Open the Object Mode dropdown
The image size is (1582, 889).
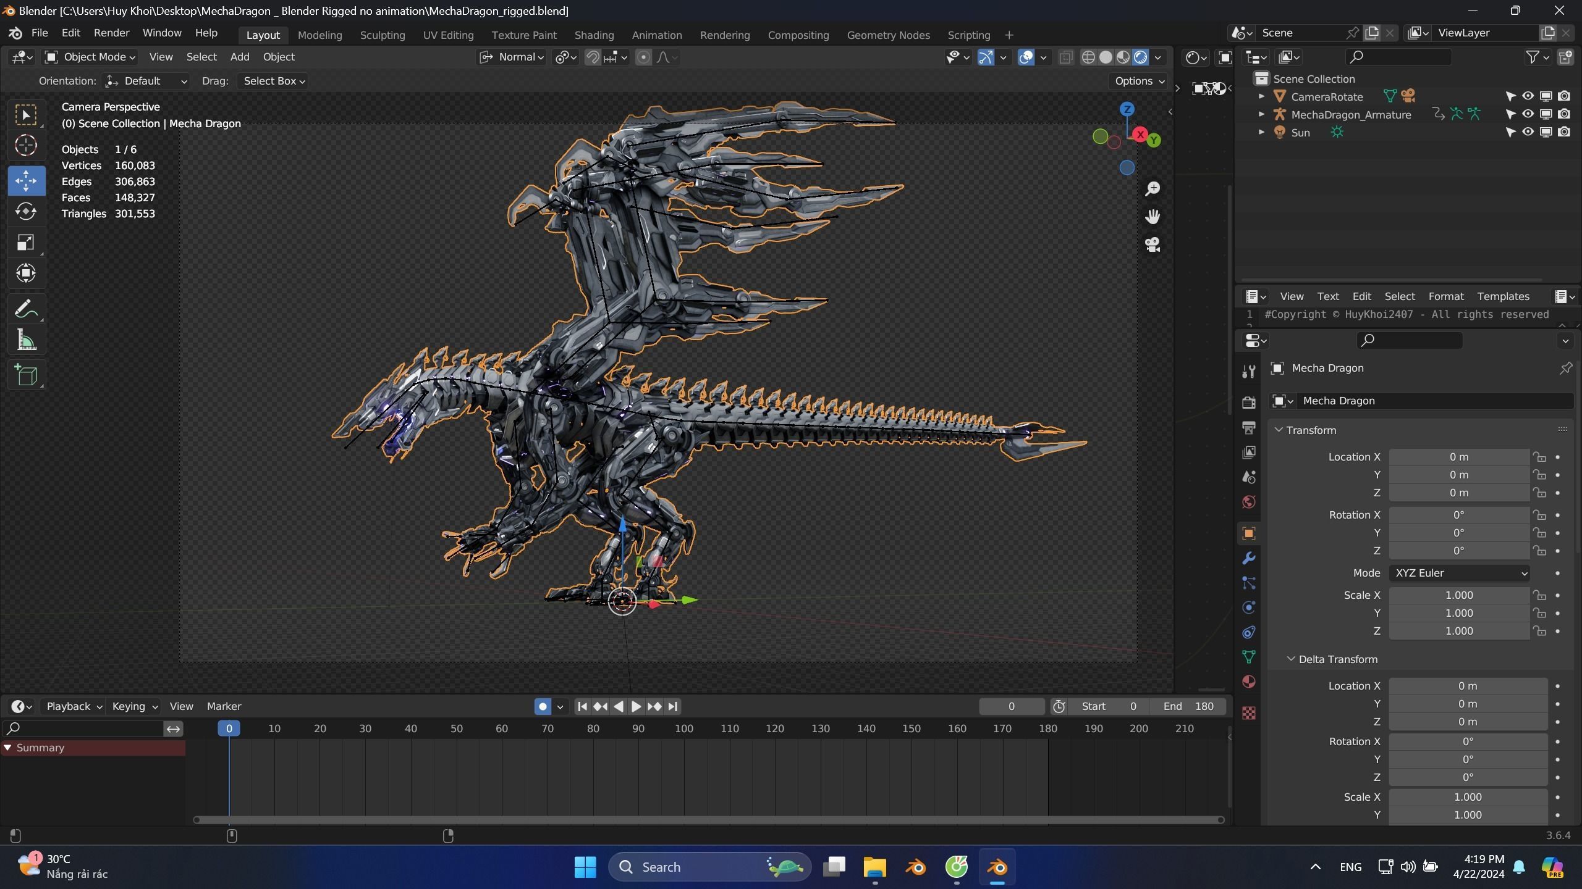tap(91, 57)
